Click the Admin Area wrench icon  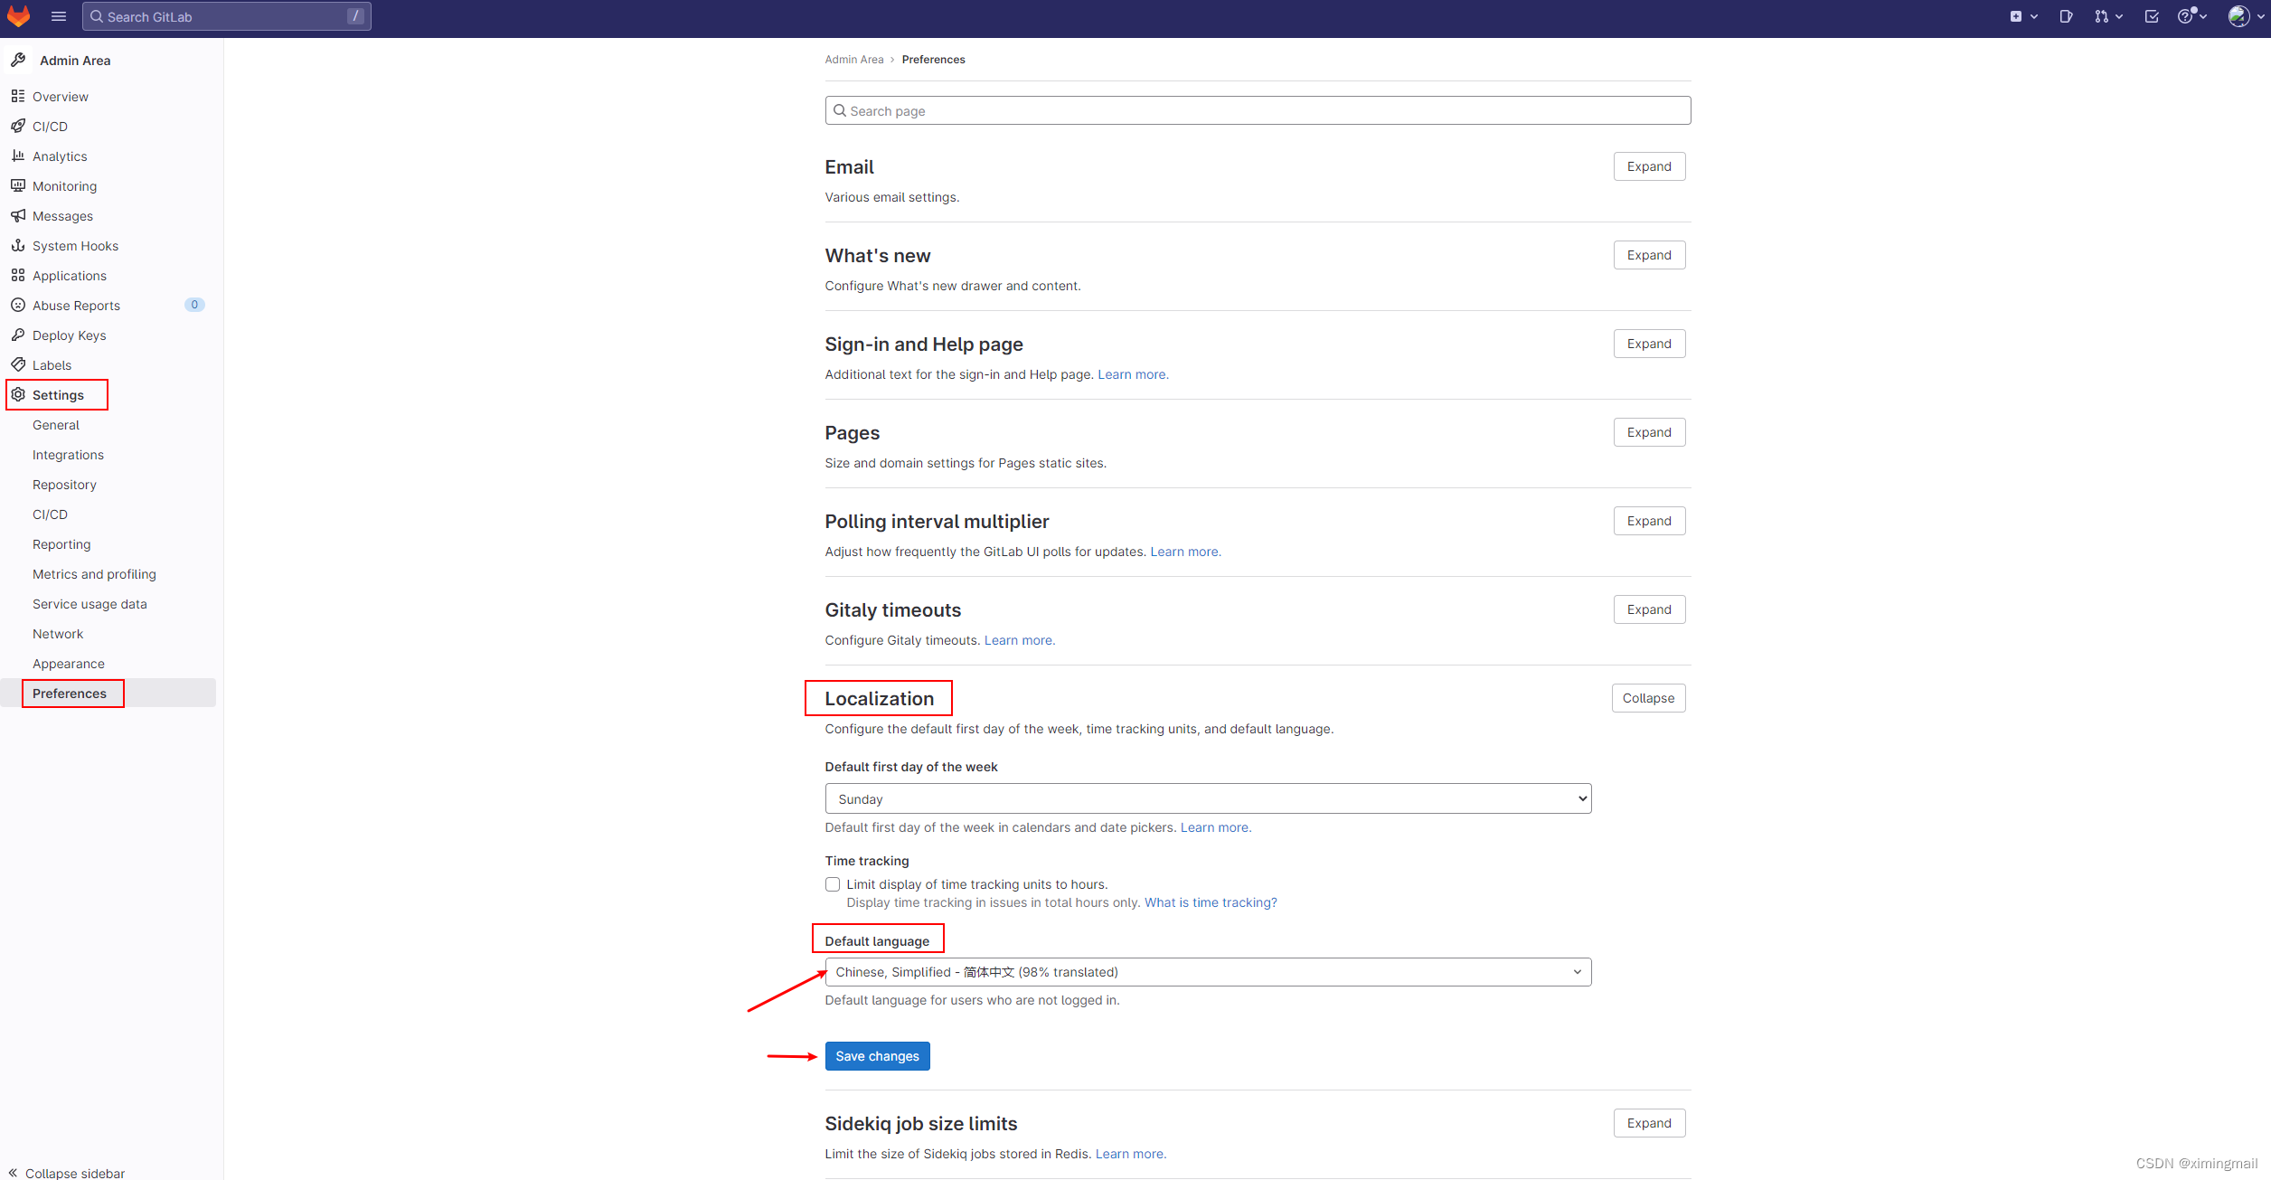click(x=18, y=60)
